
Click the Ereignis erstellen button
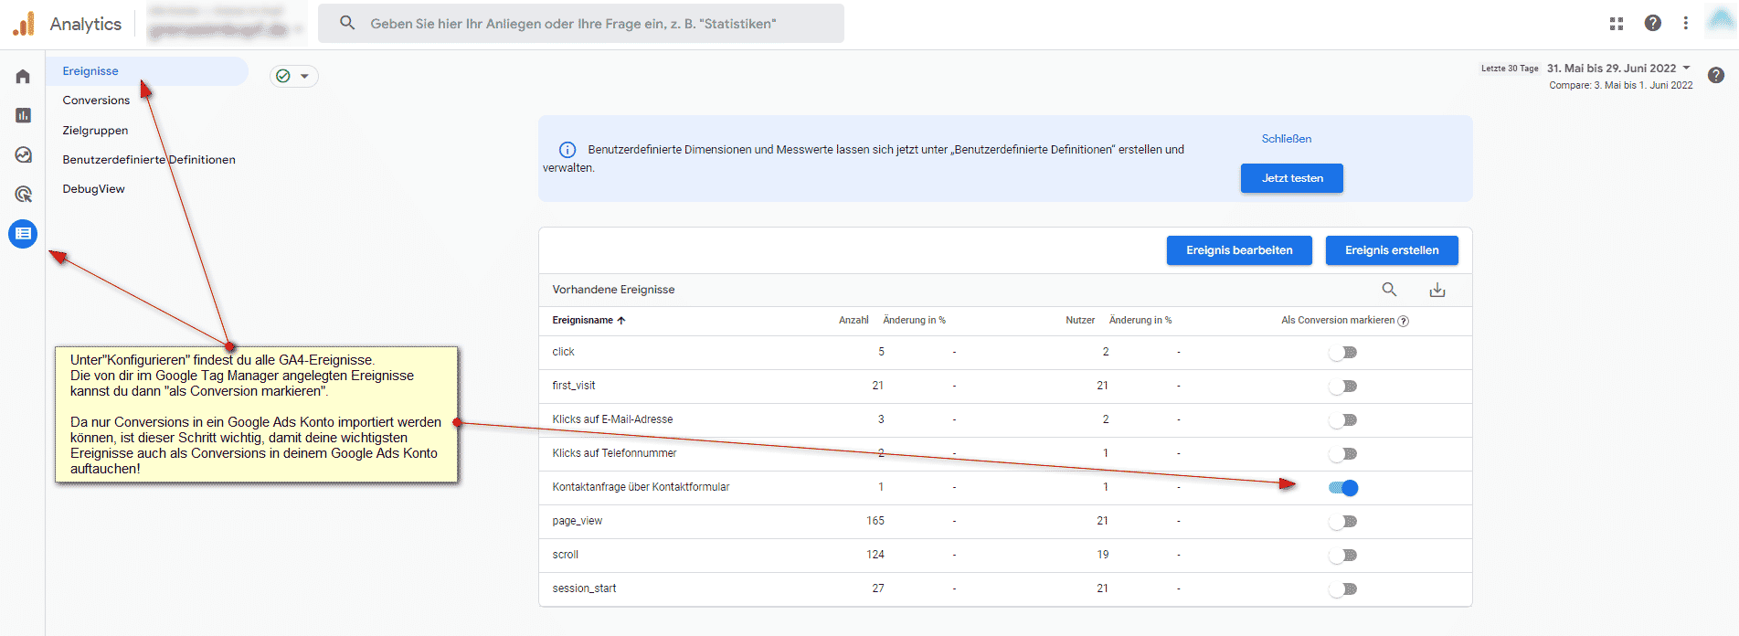1391,250
